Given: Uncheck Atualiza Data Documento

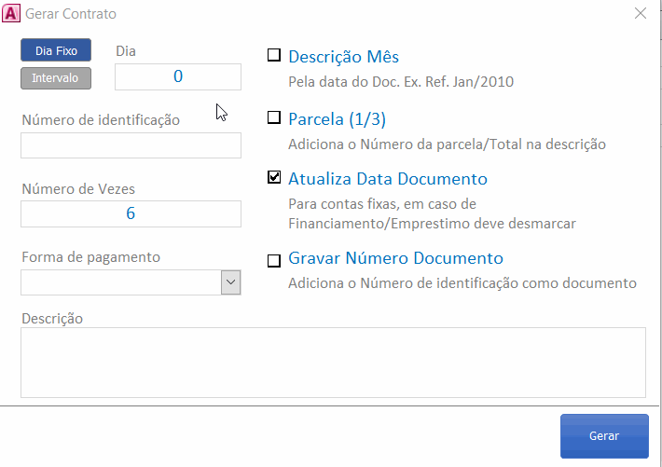Looking at the screenshot, I should (274, 177).
